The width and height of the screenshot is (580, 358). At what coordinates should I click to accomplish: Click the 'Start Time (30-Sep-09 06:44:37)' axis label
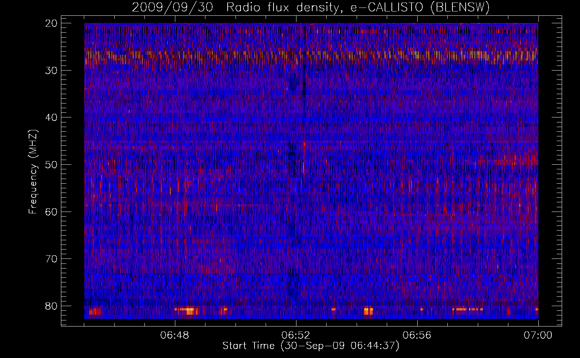[311, 346]
